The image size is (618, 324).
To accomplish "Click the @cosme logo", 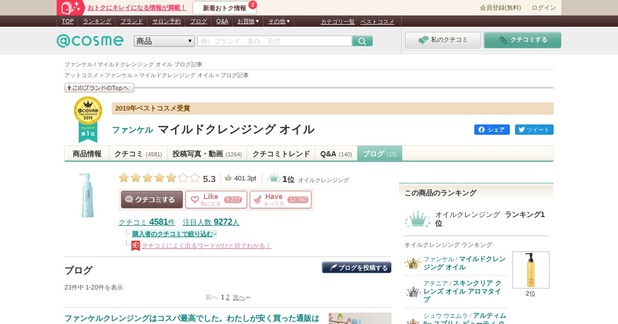I will point(90,41).
